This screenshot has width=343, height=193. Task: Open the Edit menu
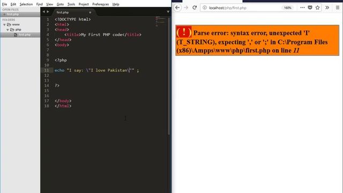(13, 4)
